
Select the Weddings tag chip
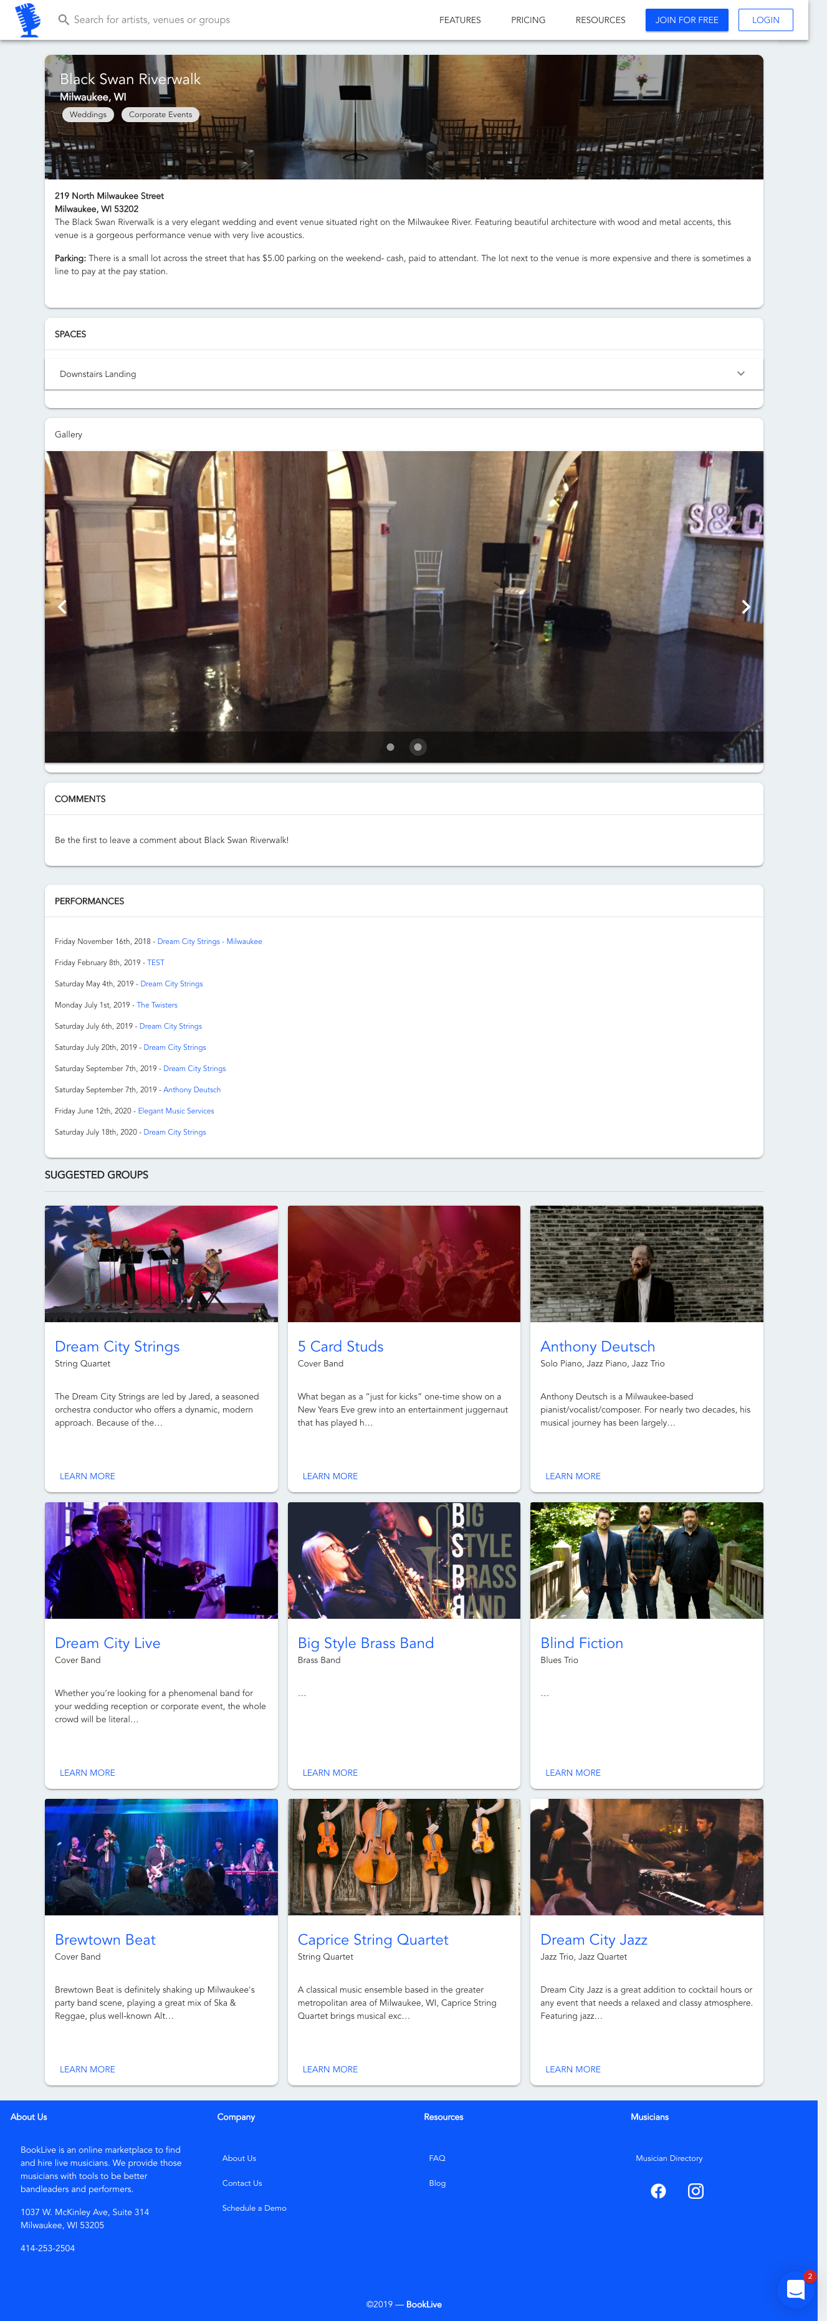[87, 115]
